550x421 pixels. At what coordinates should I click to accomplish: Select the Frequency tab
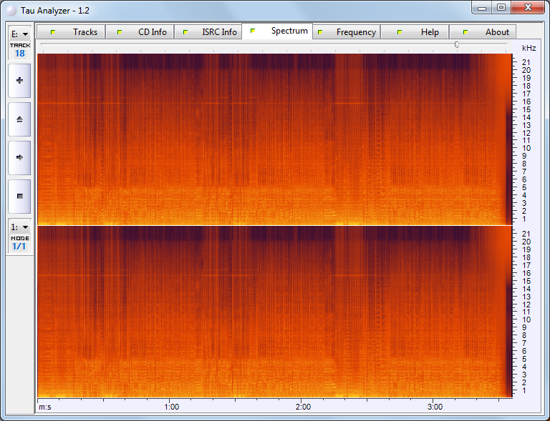[356, 32]
